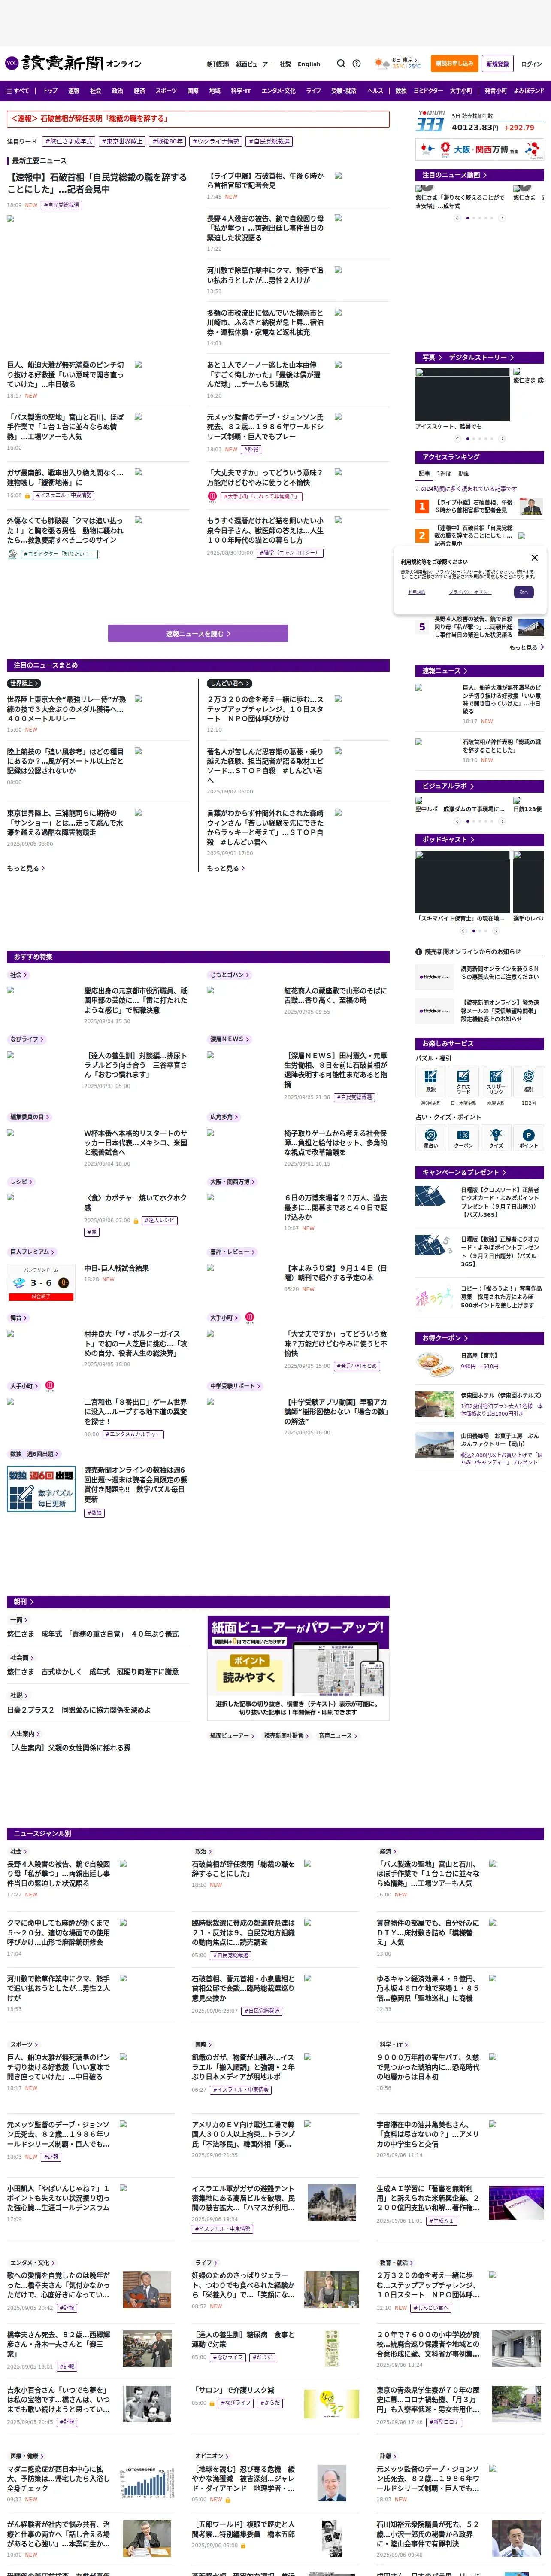Switch ranking to 1週間 tab
The width and height of the screenshot is (551, 2576).
(x=444, y=473)
